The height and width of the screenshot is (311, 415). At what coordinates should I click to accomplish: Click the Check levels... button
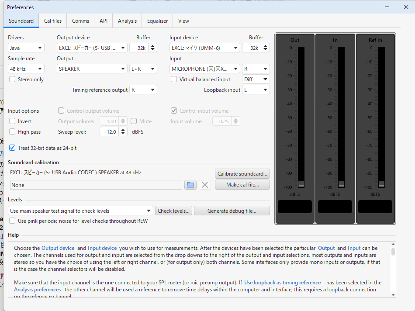point(173,211)
